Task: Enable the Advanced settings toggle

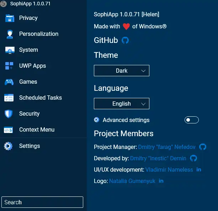Action: pos(191,120)
